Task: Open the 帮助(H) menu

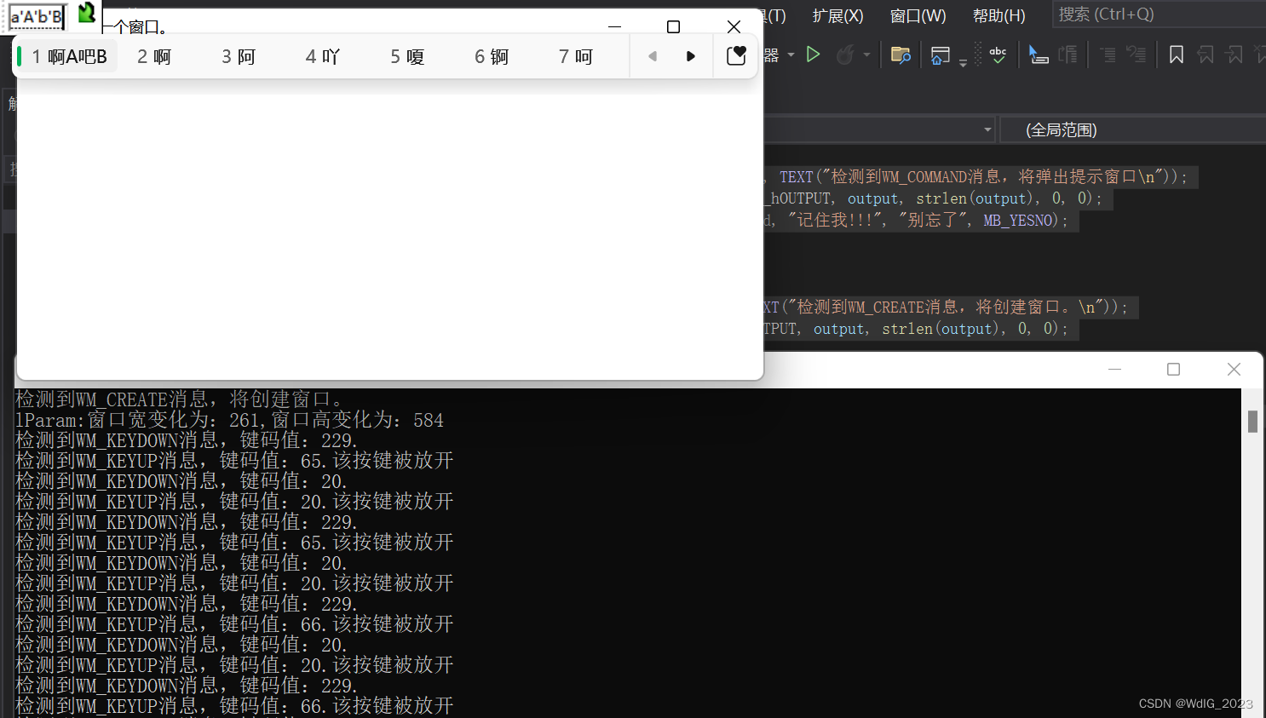Action: pyautogui.click(x=998, y=15)
